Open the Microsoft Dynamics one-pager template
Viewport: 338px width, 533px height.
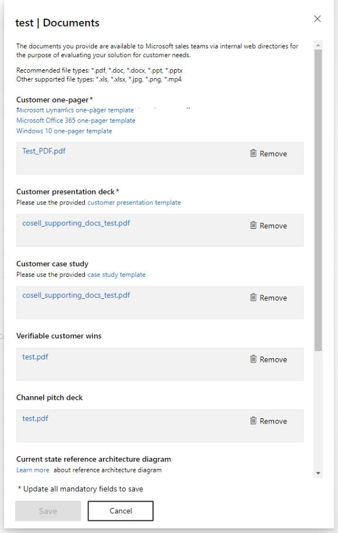73,110
